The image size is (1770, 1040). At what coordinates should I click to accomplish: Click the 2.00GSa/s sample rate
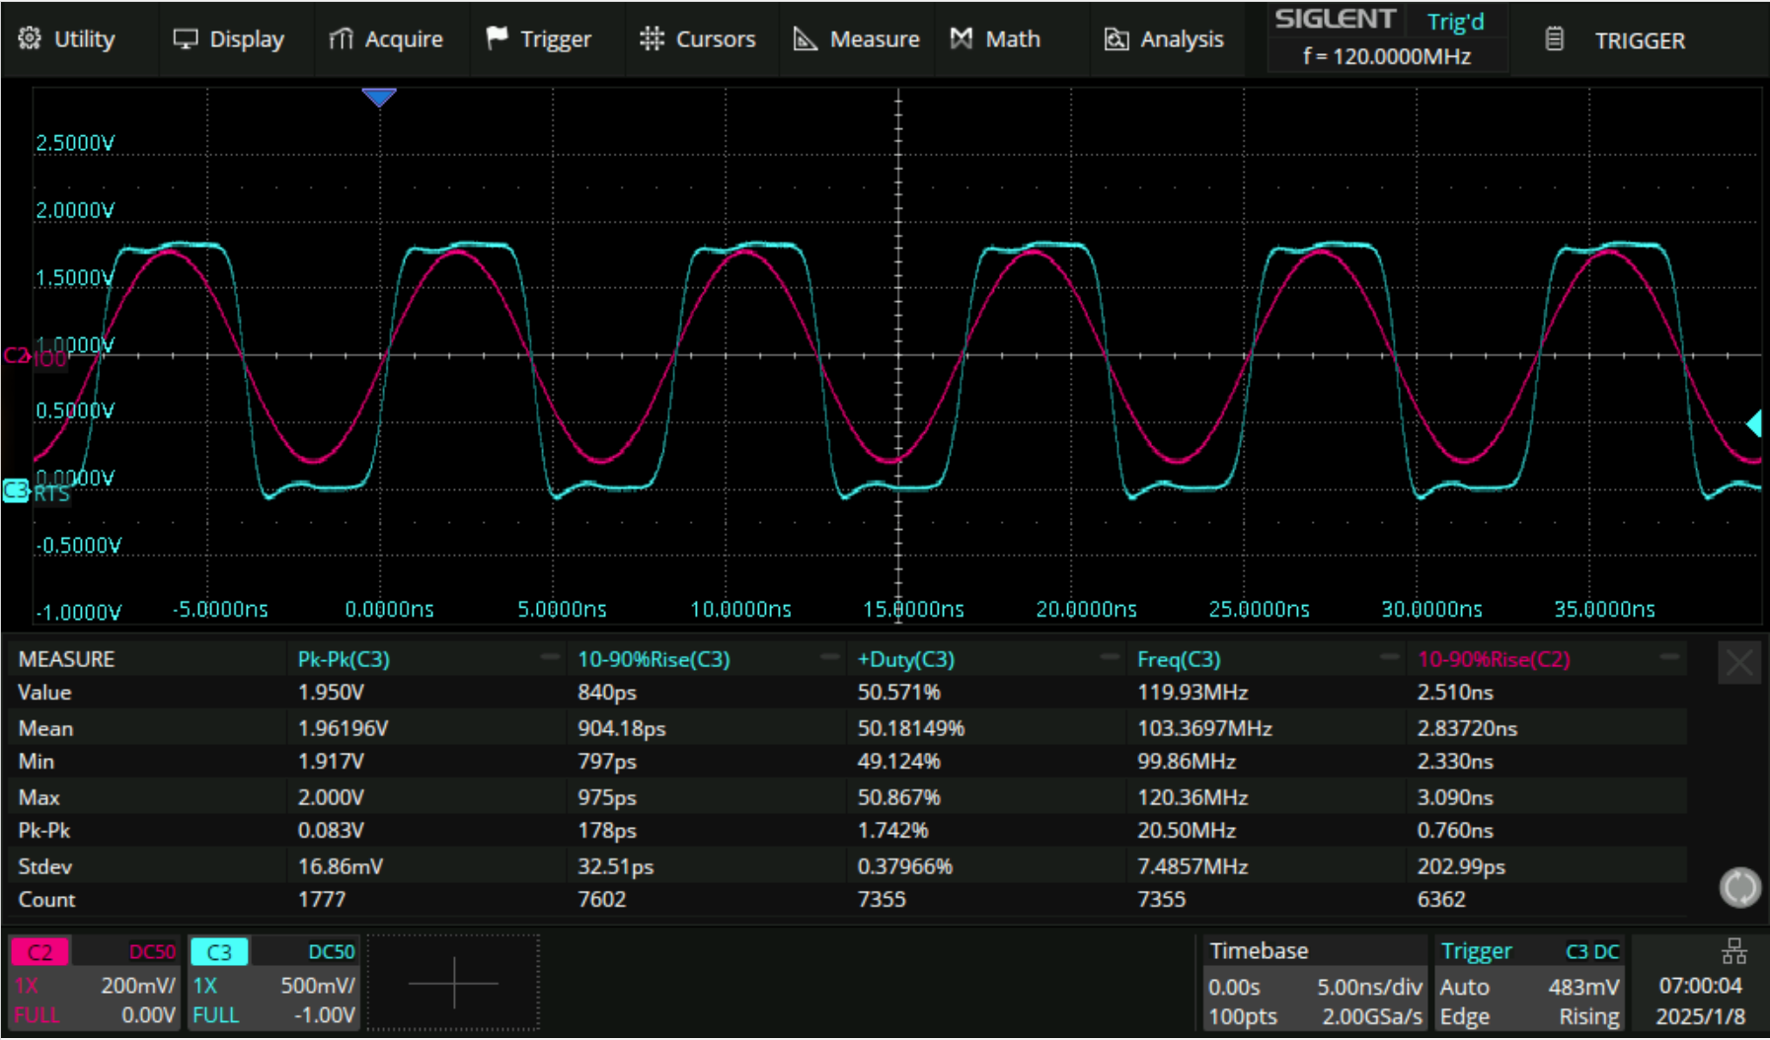(x=1372, y=1016)
